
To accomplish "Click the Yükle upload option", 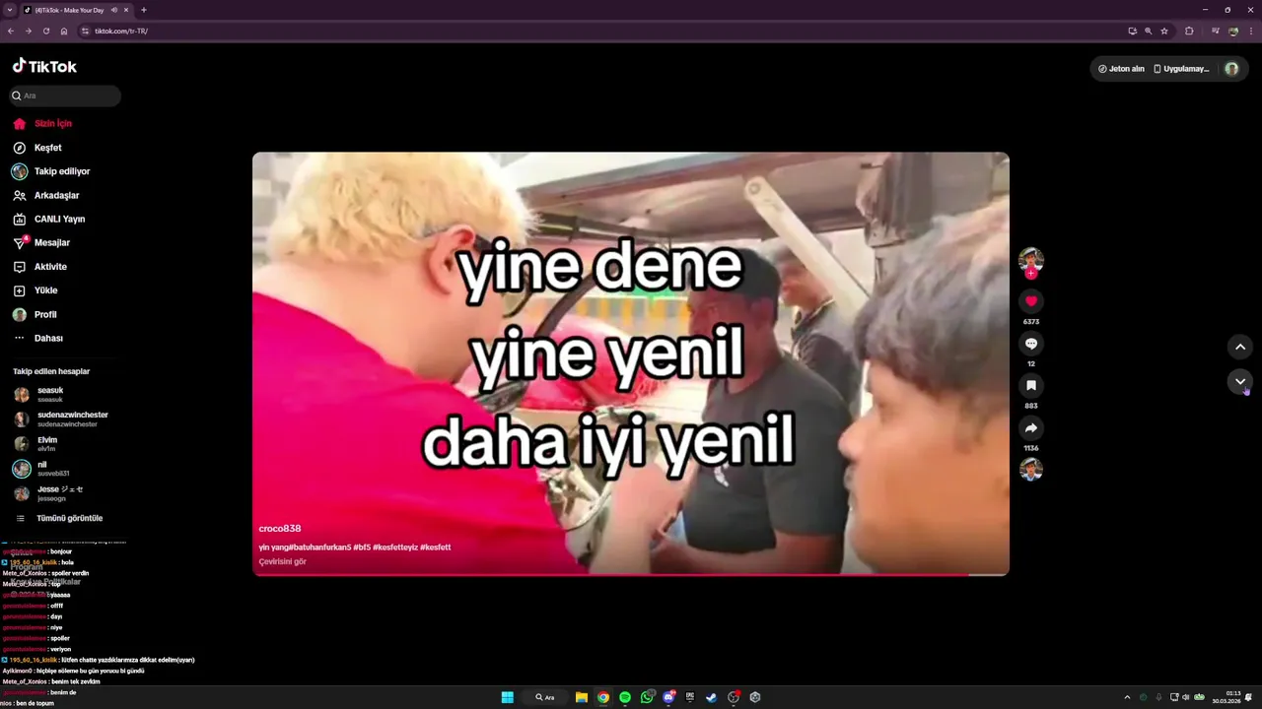I will click(35, 290).
